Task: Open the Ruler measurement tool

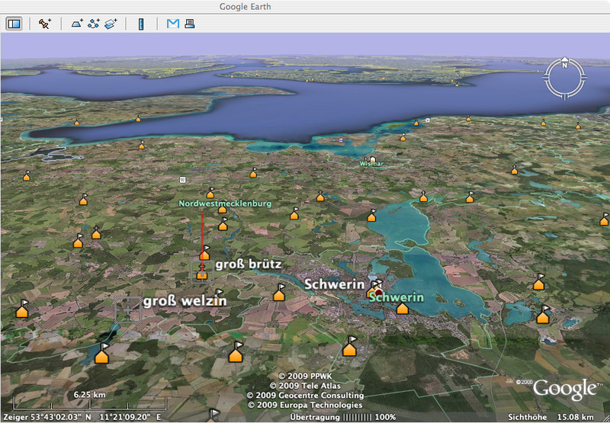Action: (141, 24)
